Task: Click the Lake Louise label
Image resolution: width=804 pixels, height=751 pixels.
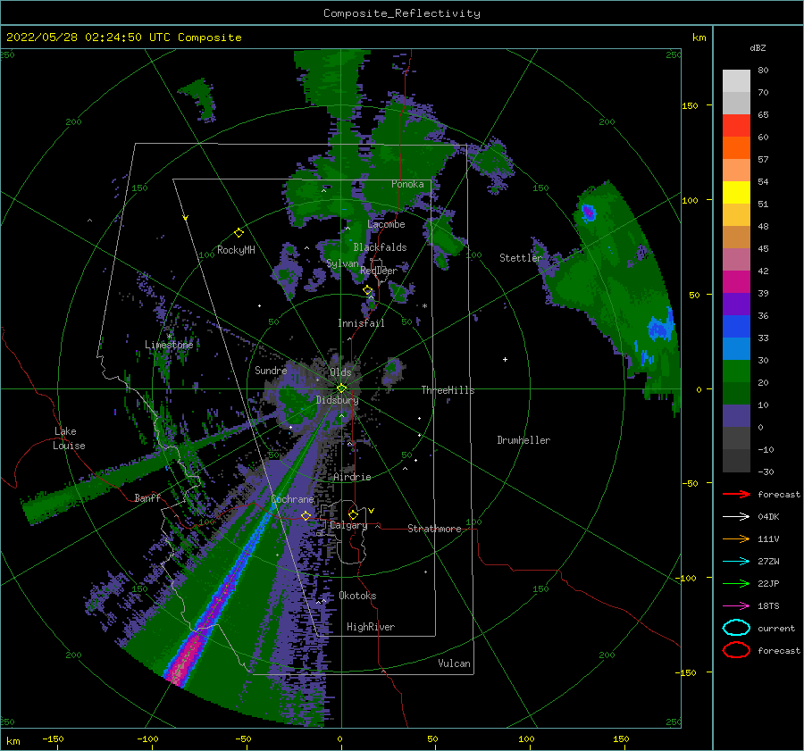Action: (x=69, y=438)
